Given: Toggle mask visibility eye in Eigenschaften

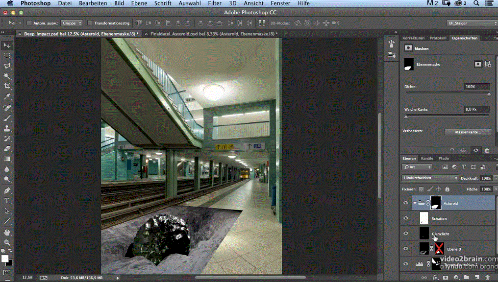Looking at the screenshot, I should pyautogui.click(x=476, y=150).
